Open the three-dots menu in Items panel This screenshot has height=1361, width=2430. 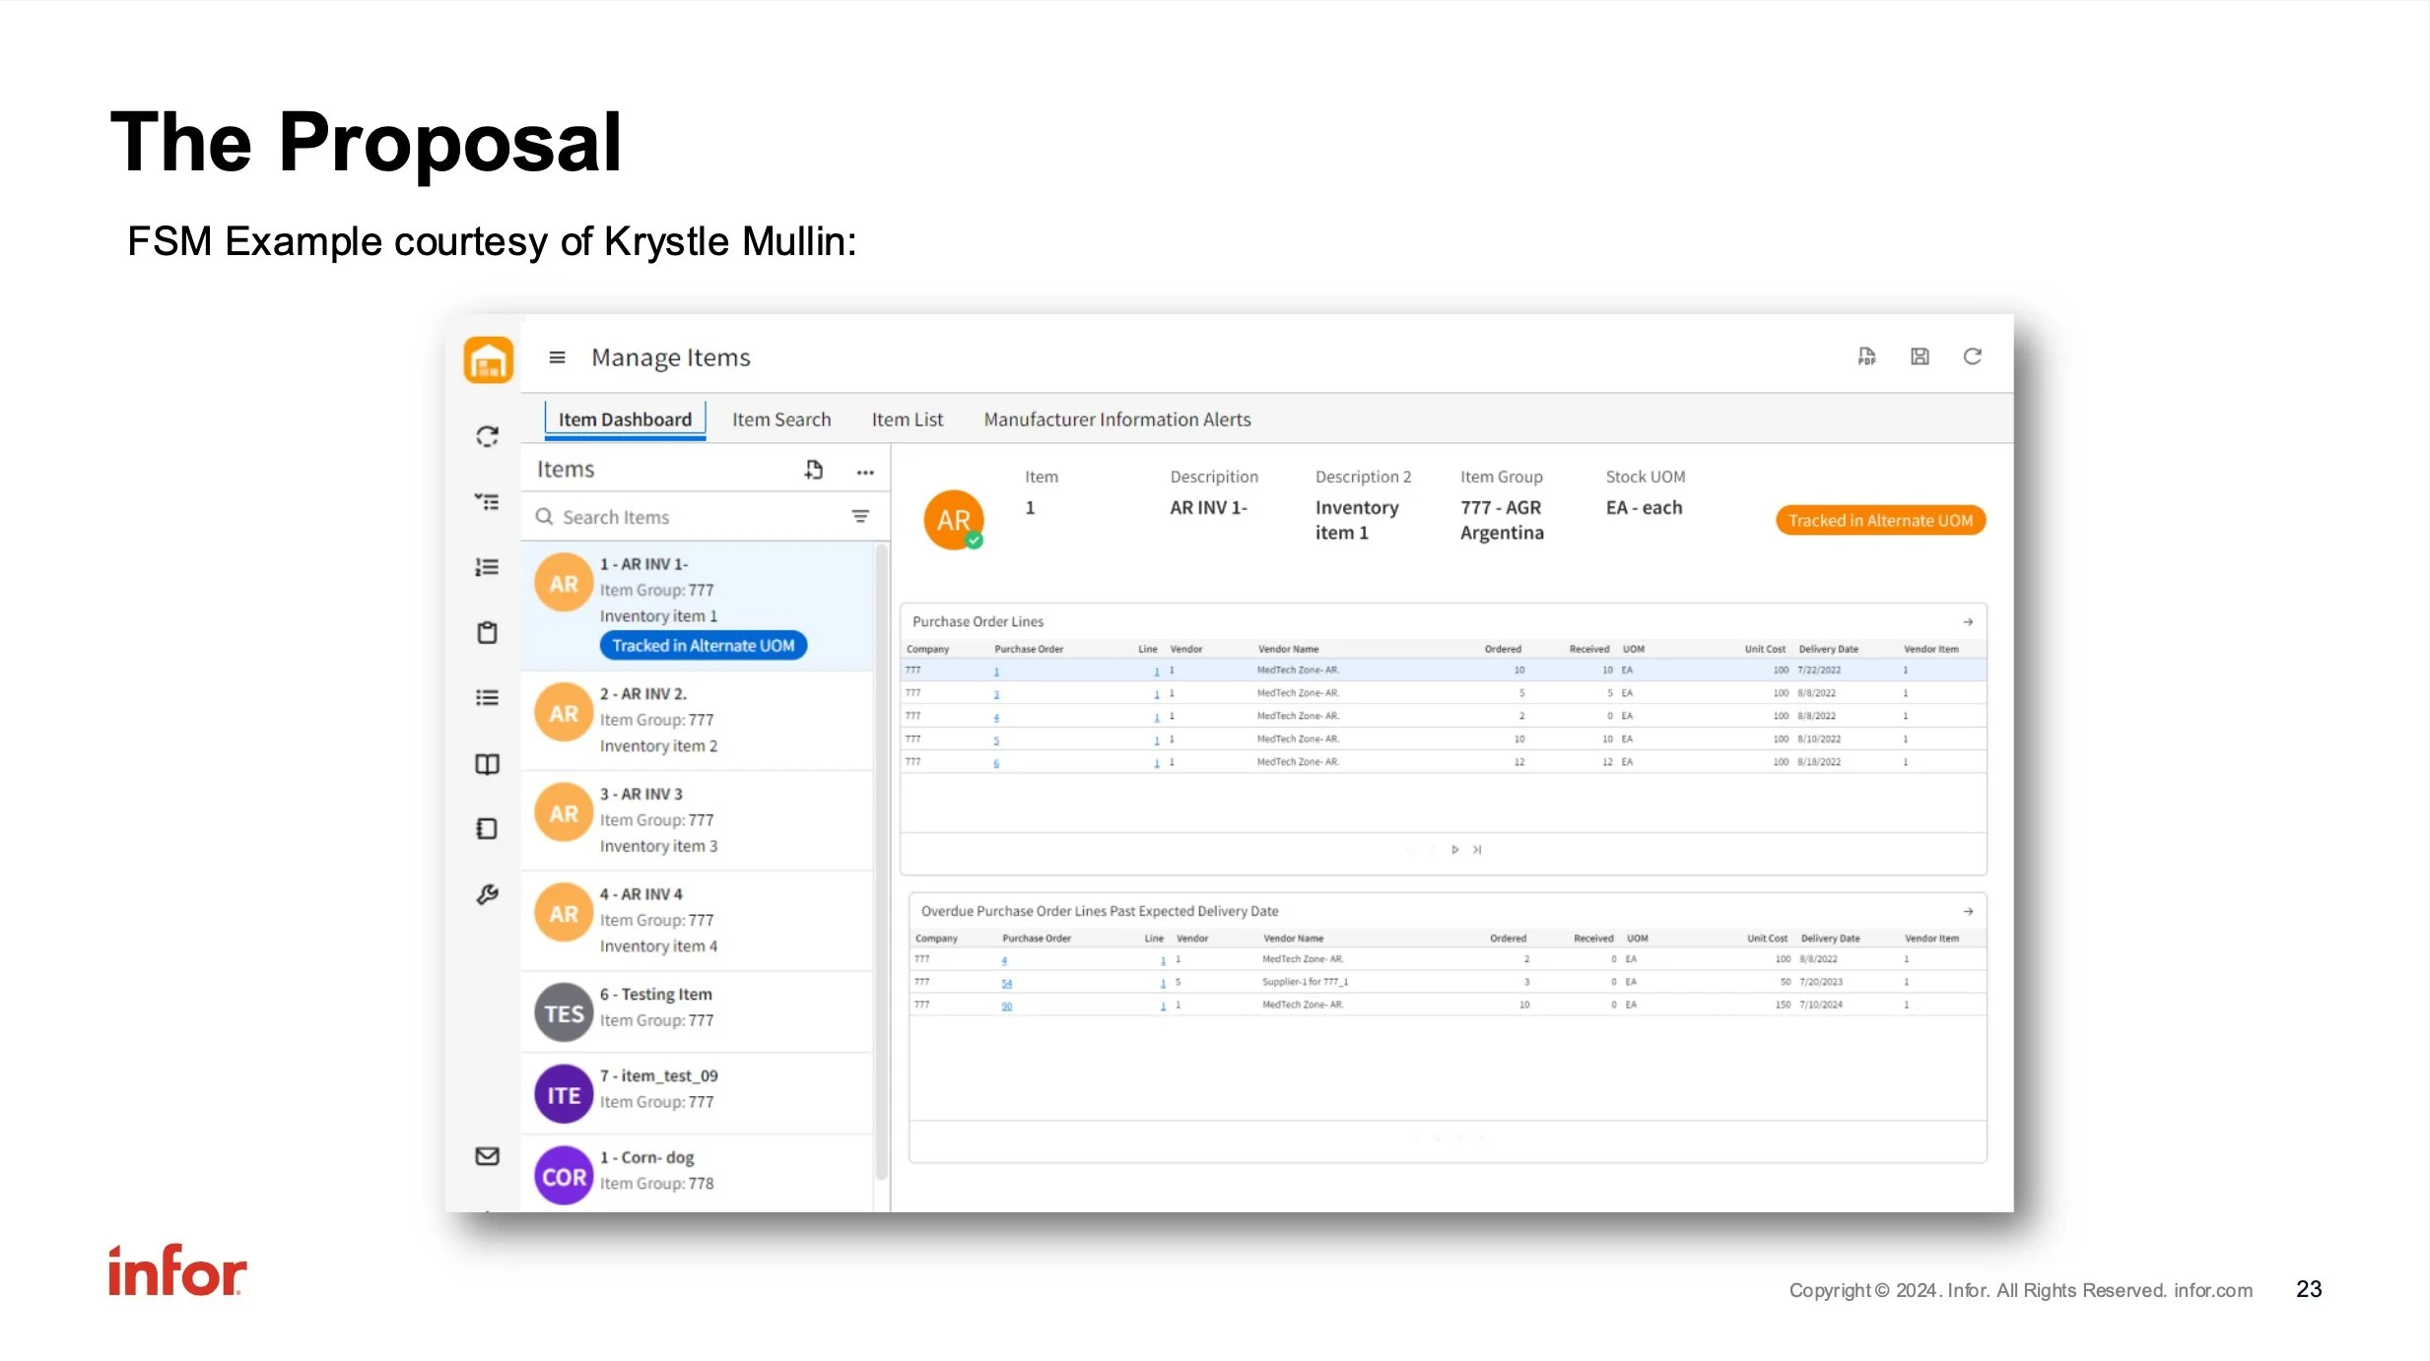click(x=865, y=472)
